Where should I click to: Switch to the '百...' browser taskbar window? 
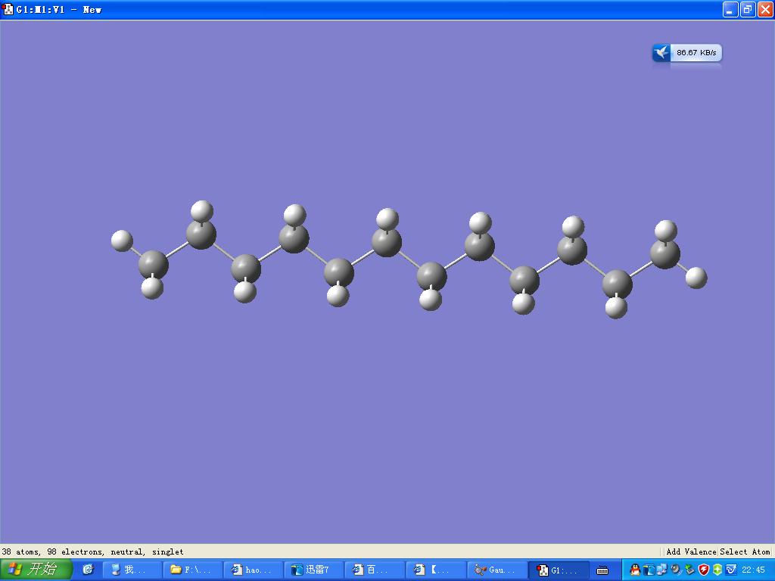pyautogui.click(x=374, y=570)
